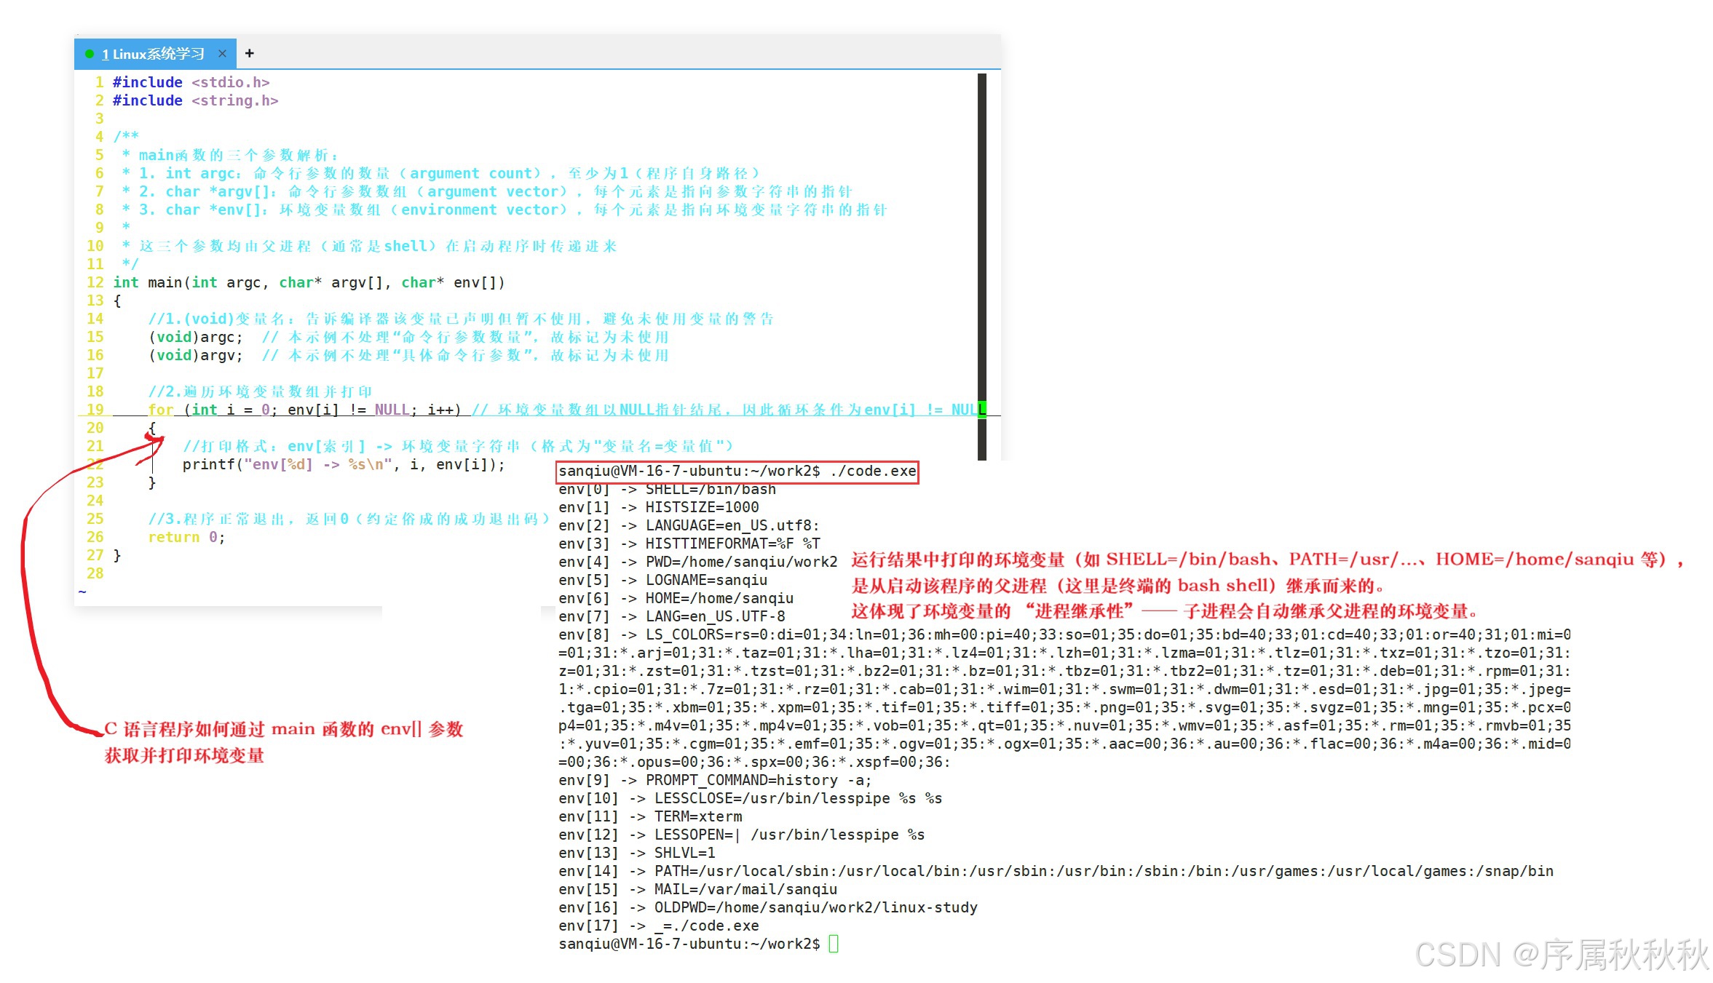Image resolution: width=1713 pixels, height=983 pixels.
Task: Click the (void)argc statement on line 15
Action: click(x=195, y=337)
